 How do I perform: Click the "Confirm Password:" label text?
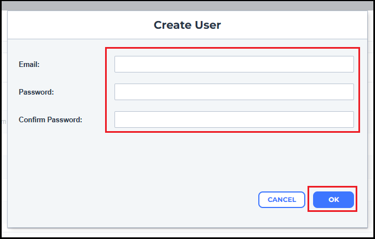pos(50,119)
